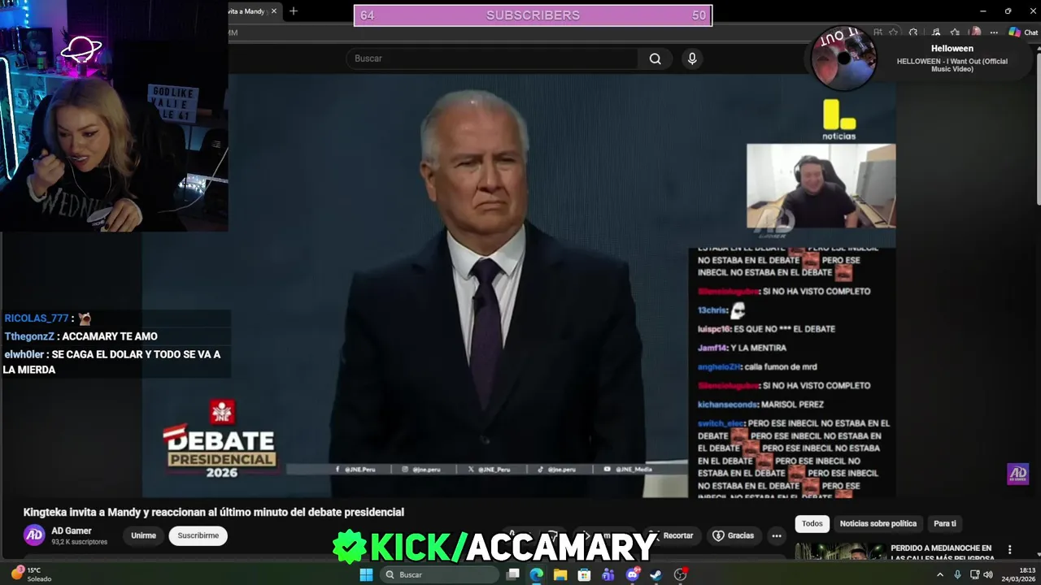Click chat username "RICOLAS_777"
1041x585 pixels.
pos(37,318)
